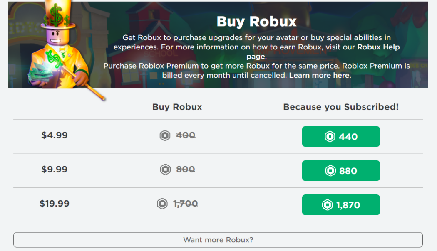Viewport: 437px width, 251px height.
Task: Open the Robux Help page link
Action: point(378,47)
